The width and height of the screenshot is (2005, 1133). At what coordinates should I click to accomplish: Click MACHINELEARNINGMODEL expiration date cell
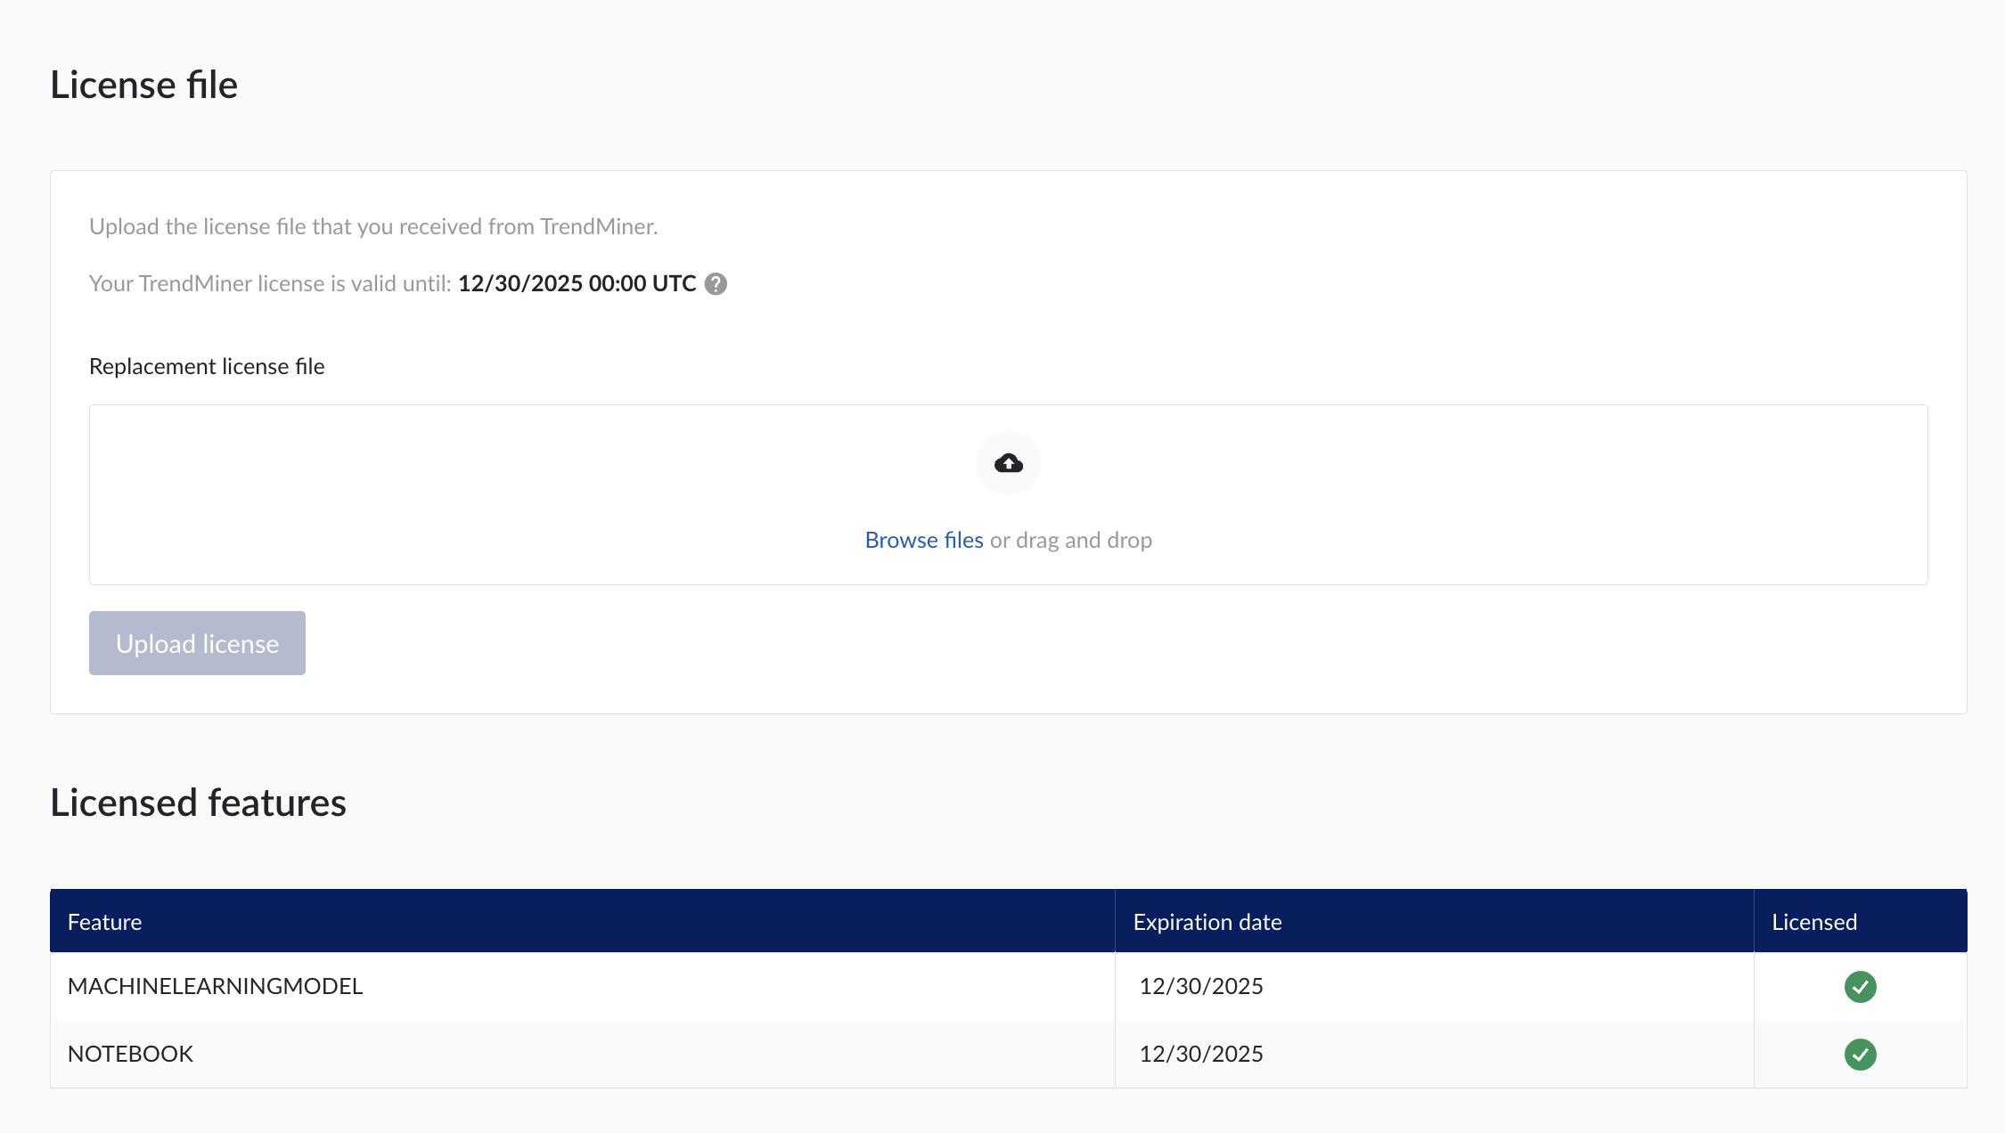pos(1200,987)
